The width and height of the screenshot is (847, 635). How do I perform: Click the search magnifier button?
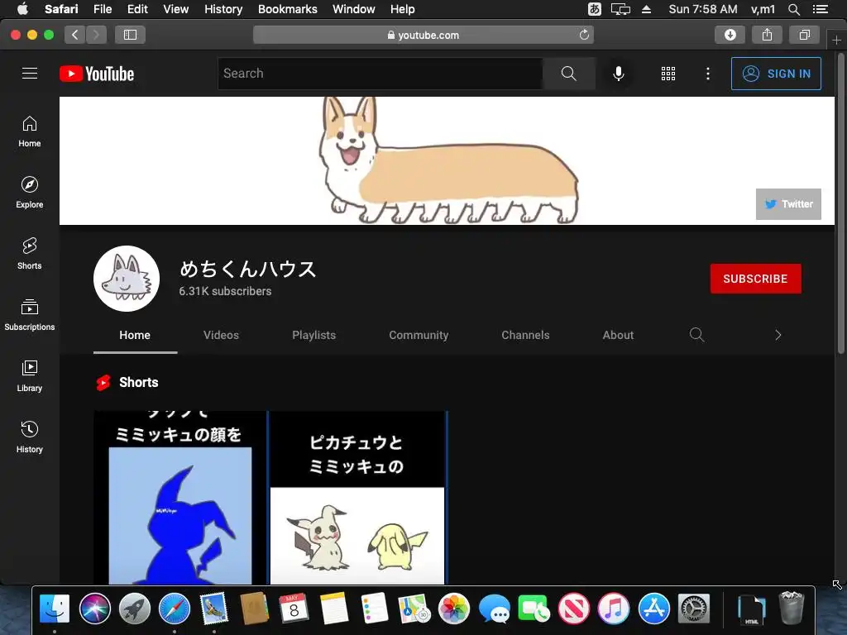[x=569, y=74]
